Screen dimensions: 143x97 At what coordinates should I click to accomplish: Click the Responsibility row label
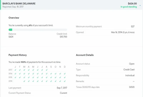[x=82, y=75]
